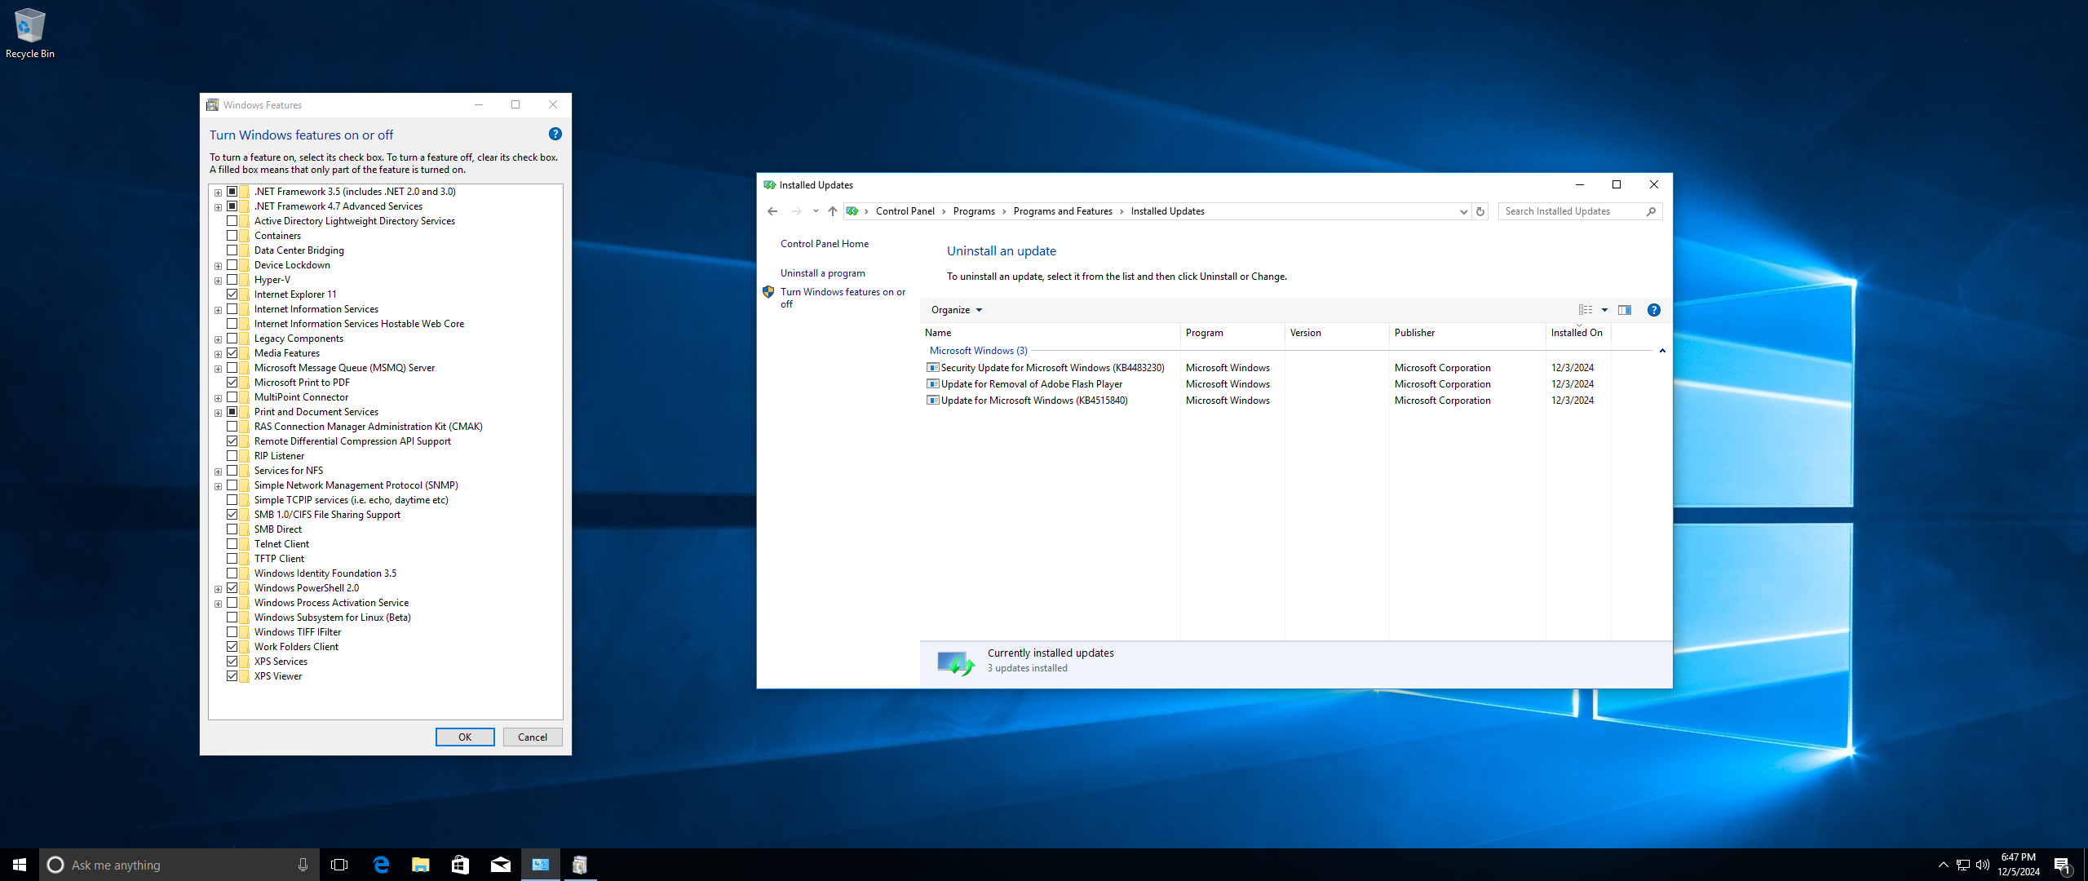Sort by the Name column header
Screen dimensions: 2088x881
point(1051,333)
